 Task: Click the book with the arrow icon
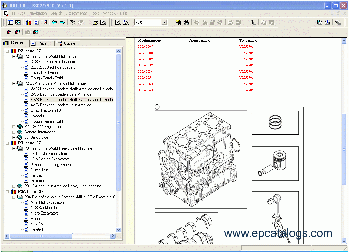[36, 32]
